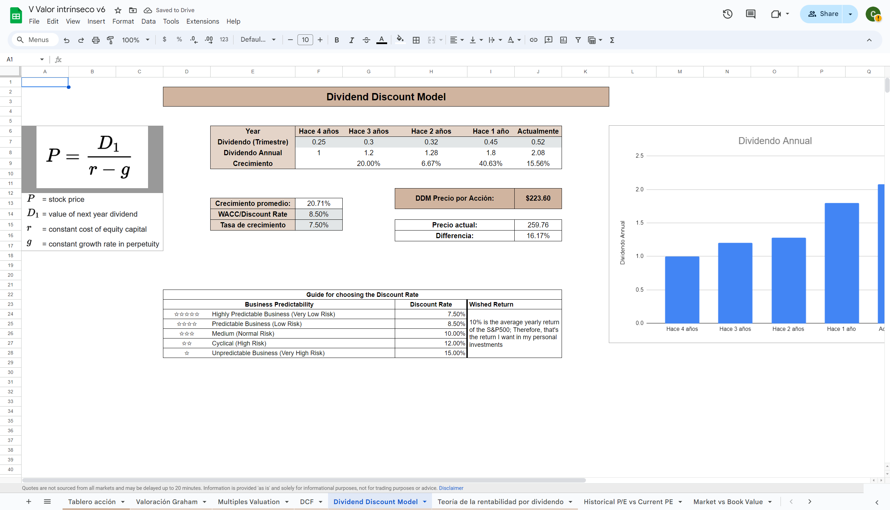Click the insert chart icon
The image size is (890, 510).
[x=563, y=40]
